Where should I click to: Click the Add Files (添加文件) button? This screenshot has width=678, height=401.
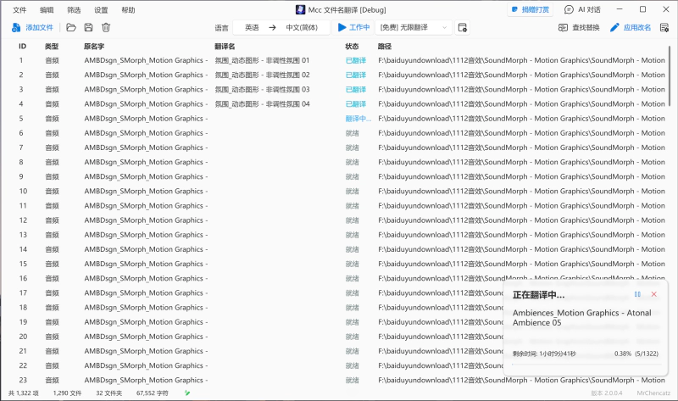[32, 27]
